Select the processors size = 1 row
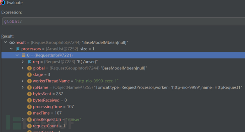 coord(123,49)
